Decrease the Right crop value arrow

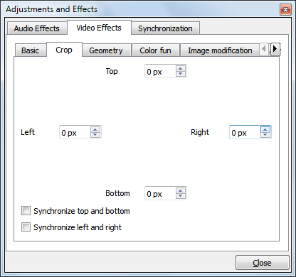point(265,135)
